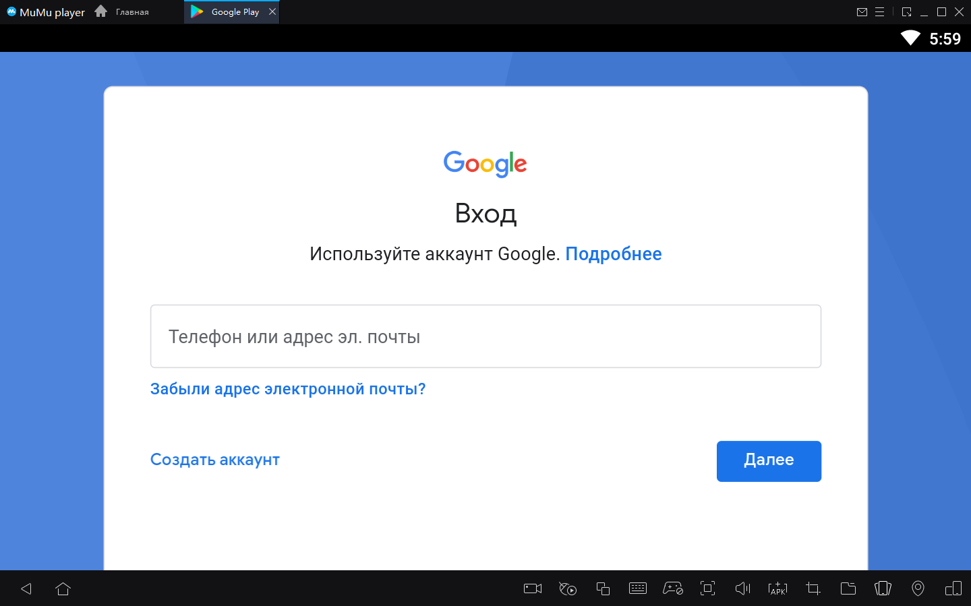This screenshot has height=606, width=971.
Task: Open the multi-instance windows icon
Action: coord(603,588)
